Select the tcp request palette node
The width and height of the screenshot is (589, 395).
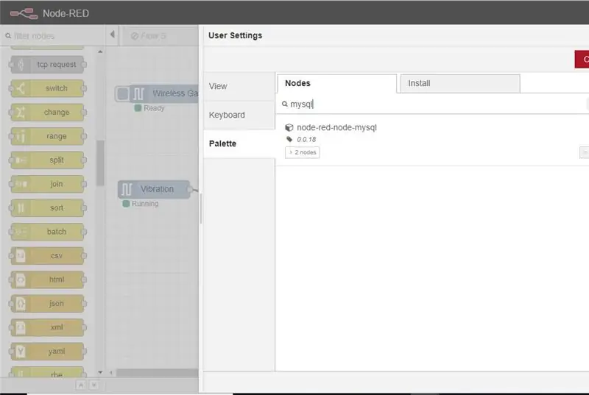(x=48, y=65)
